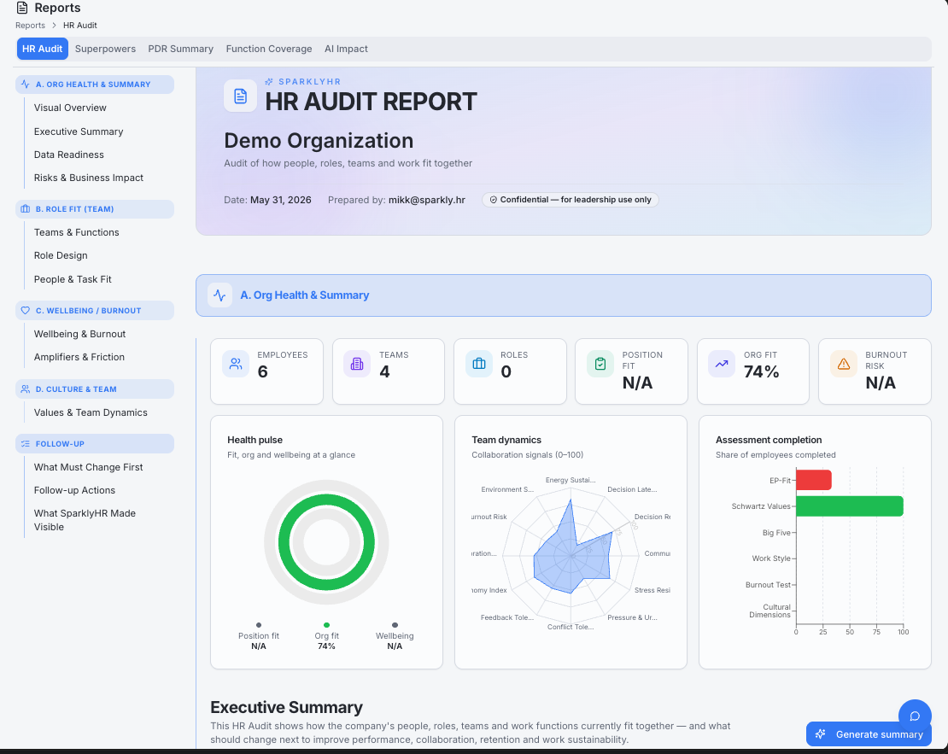948x754 pixels.
Task: Open People & Task Fit in sidebar
Action: point(73,278)
